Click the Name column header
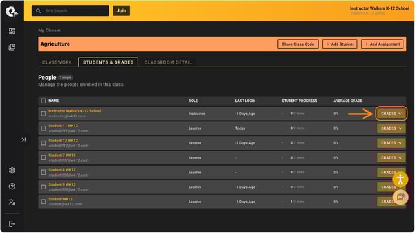Image resolution: width=415 pixels, height=233 pixels. (53, 101)
